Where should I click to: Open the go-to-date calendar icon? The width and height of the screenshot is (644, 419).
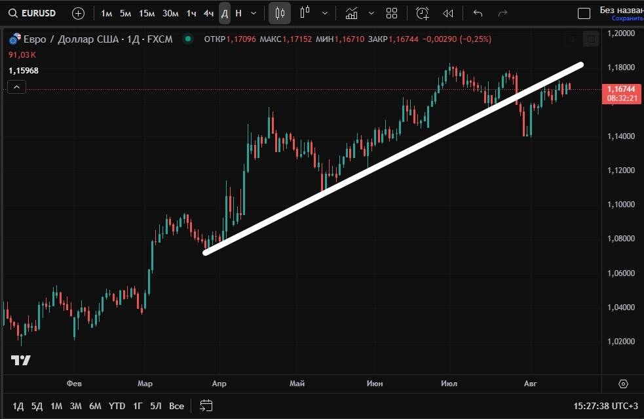click(x=206, y=405)
